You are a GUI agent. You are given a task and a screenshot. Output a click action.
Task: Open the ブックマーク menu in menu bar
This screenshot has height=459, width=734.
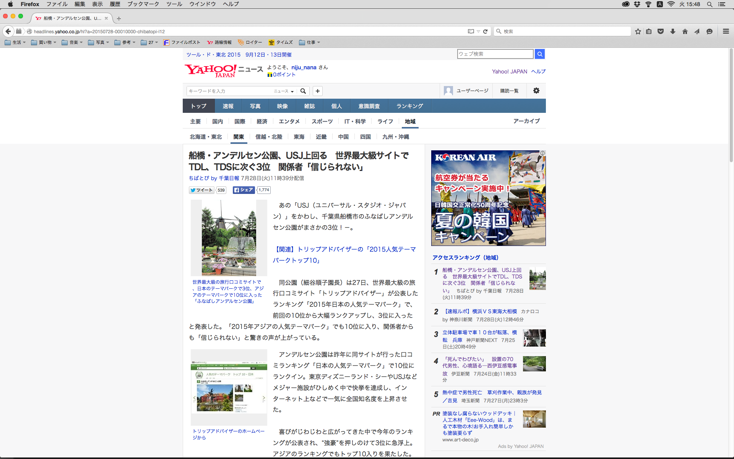pyautogui.click(x=143, y=4)
